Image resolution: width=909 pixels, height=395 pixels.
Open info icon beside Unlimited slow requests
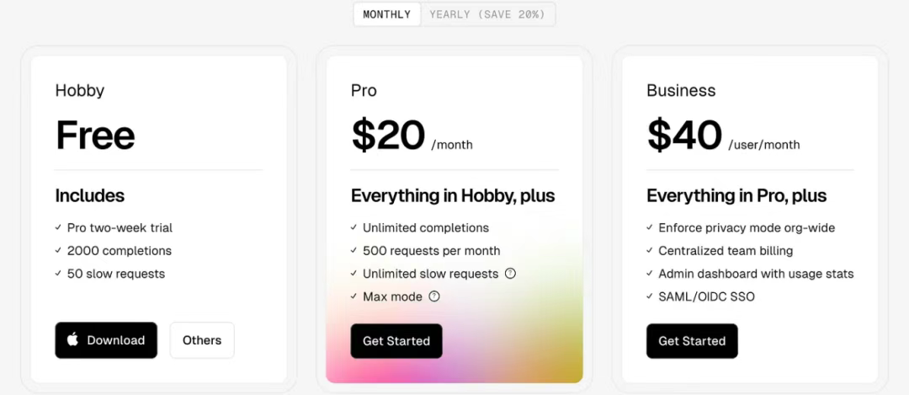pyautogui.click(x=510, y=274)
